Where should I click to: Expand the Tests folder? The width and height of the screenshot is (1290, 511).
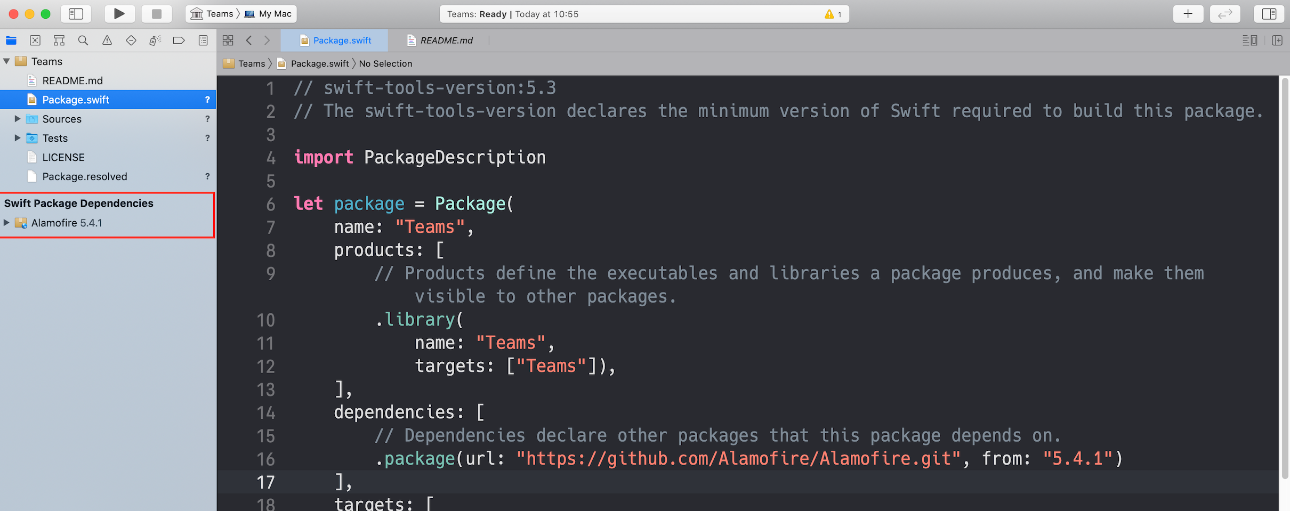(17, 138)
